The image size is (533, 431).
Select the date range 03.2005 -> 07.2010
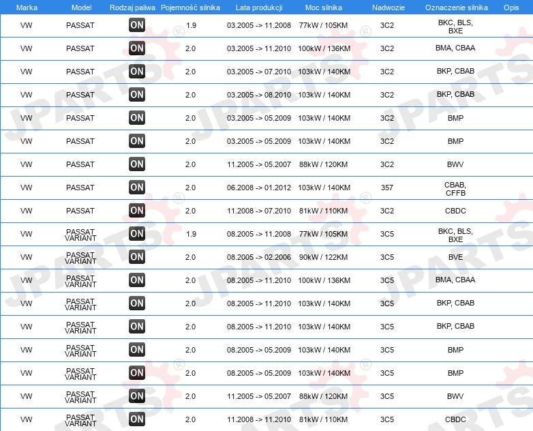259,72
